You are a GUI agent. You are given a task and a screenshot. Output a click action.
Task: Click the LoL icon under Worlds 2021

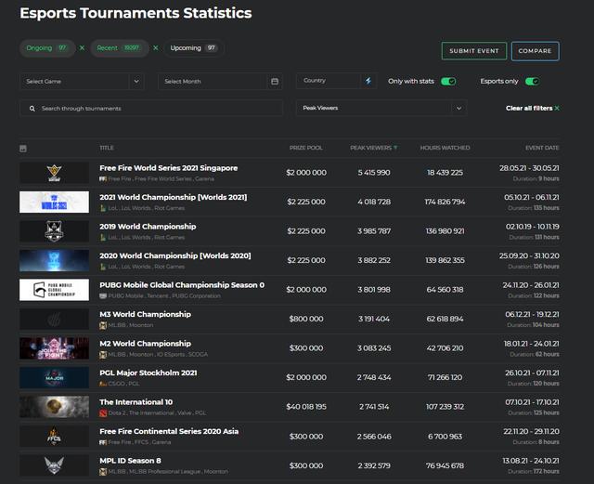103,208
